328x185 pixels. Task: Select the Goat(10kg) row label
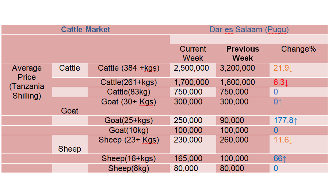[x=129, y=130]
